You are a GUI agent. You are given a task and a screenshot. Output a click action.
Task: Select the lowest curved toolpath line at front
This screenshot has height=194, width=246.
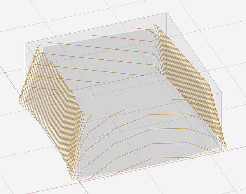tap(152, 159)
